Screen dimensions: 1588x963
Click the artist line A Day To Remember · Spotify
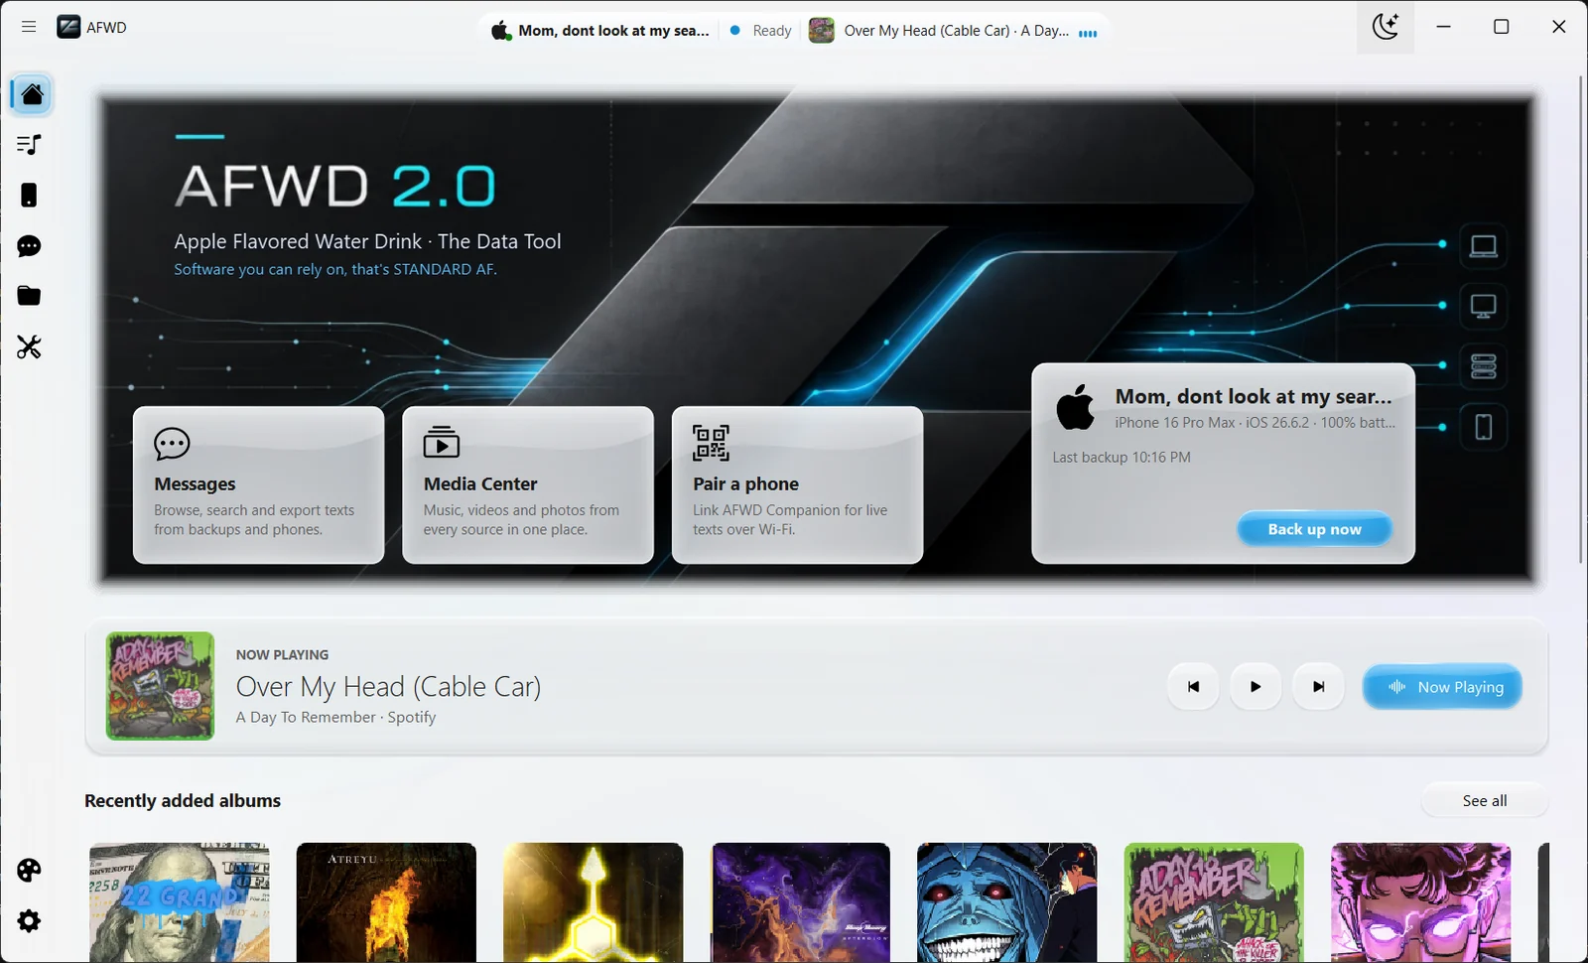(335, 717)
